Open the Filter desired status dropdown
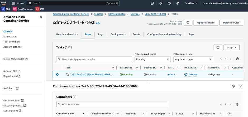This screenshot has height=117, width=248. [x=153, y=59]
